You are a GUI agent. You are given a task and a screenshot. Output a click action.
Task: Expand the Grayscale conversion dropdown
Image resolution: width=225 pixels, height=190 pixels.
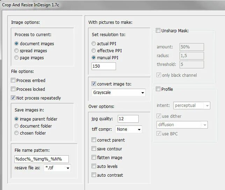pyautogui.click(x=118, y=93)
